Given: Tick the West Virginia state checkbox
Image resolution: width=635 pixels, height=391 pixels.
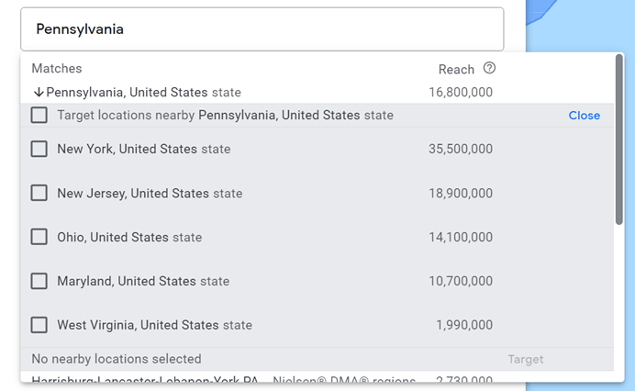Looking at the screenshot, I should click(39, 325).
